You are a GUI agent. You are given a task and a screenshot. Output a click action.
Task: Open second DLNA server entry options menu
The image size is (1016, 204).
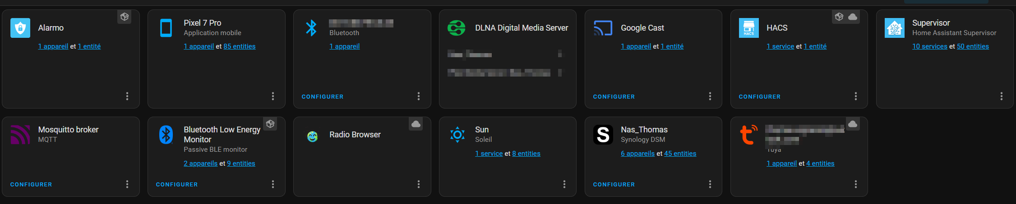click(x=561, y=73)
